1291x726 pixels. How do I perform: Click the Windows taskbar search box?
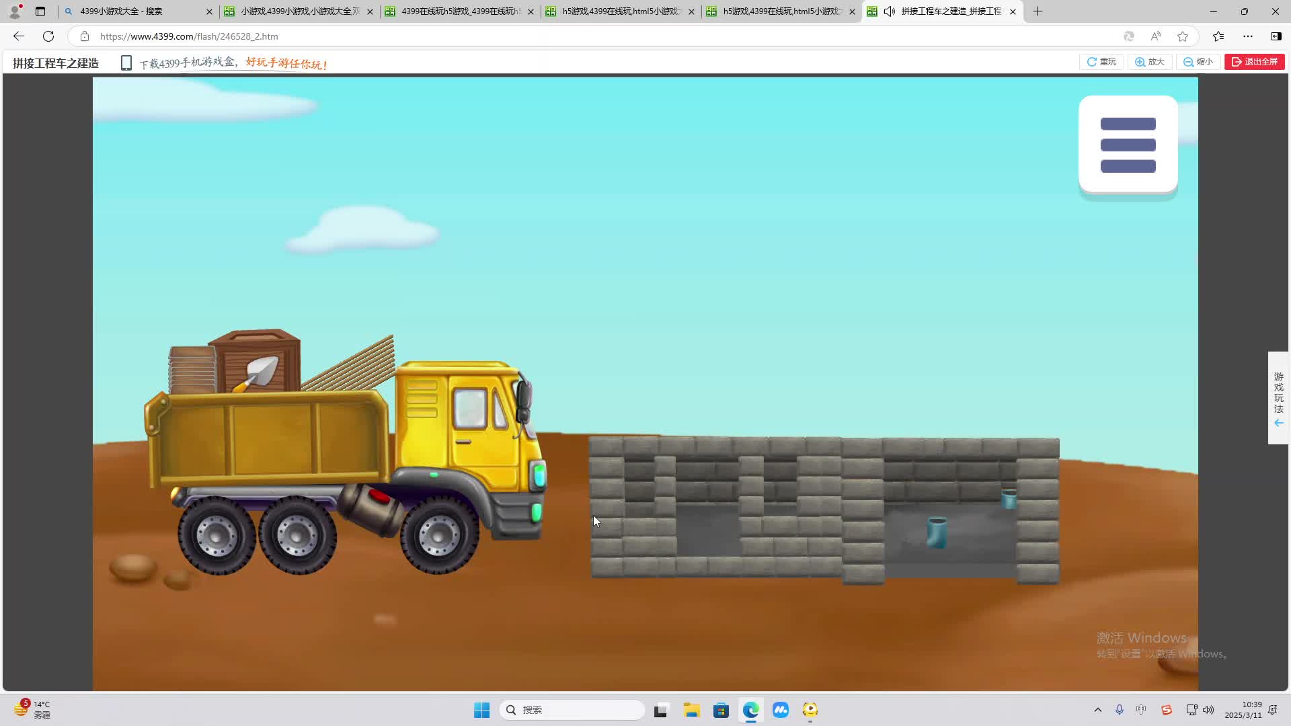point(572,710)
